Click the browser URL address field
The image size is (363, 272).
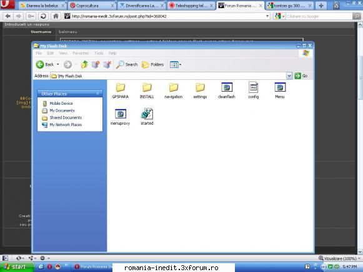(167, 16)
